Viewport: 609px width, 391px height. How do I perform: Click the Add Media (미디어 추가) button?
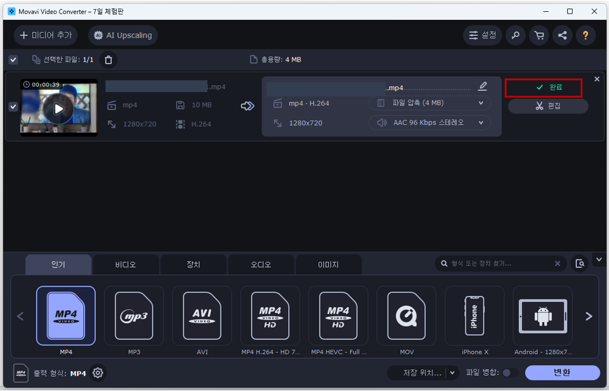tap(46, 35)
